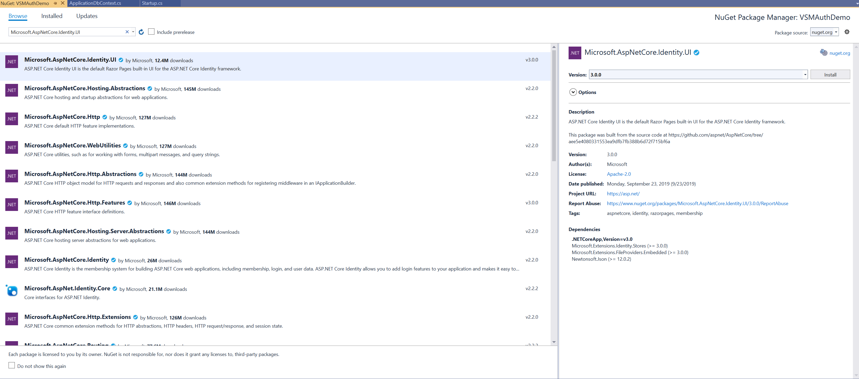
Task: Click the pin icon on NuGet tab
Action: pos(55,3)
